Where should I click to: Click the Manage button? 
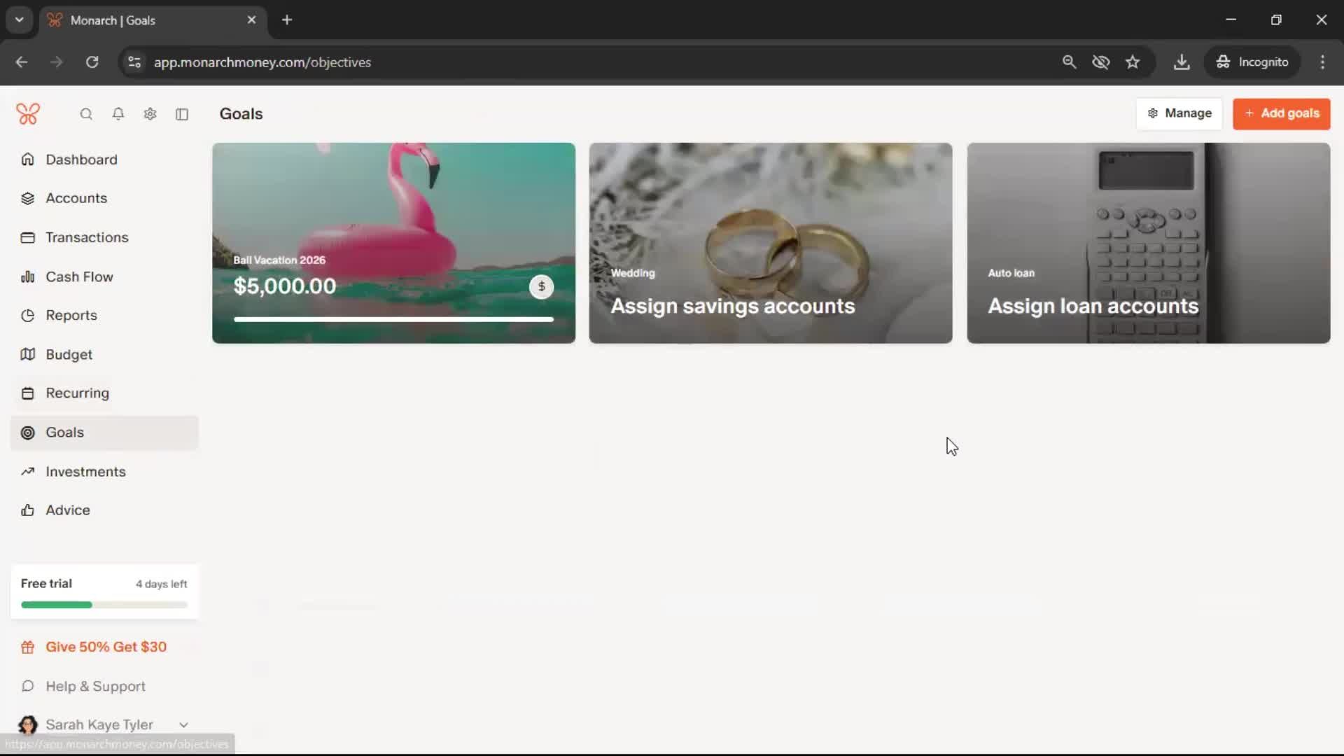[1179, 113]
